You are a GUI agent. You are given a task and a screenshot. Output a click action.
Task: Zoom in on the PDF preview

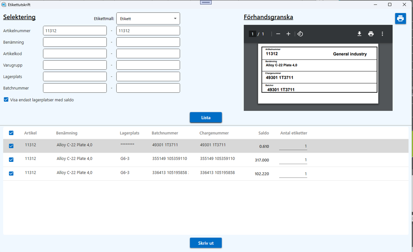288,34
